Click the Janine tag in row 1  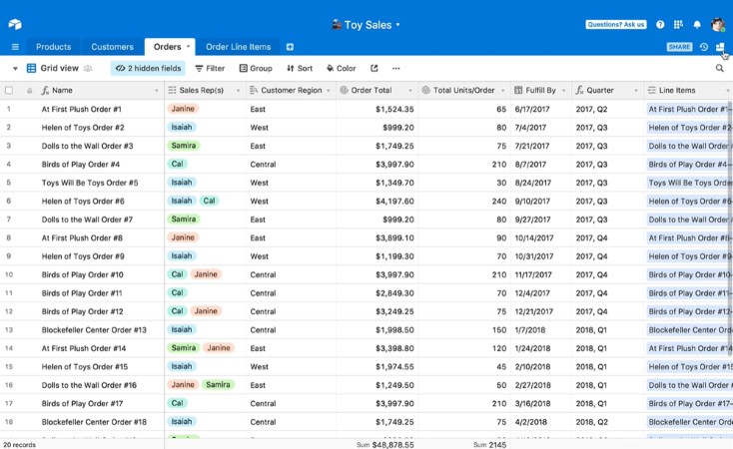coord(183,109)
